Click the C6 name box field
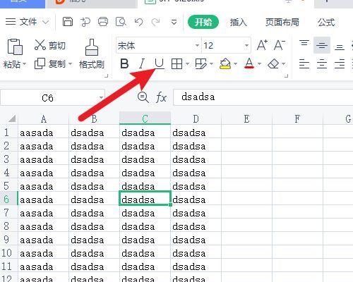This screenshot has height=282, width=353. click(52, 97)
